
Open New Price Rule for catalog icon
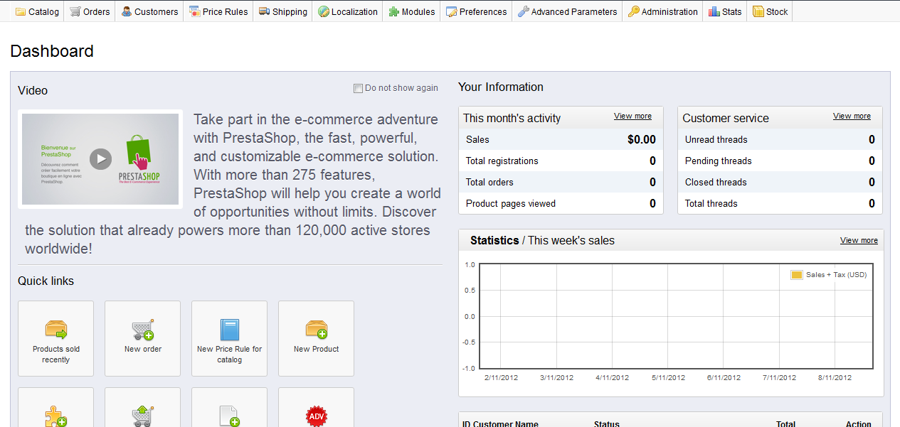tap(229, 330)
